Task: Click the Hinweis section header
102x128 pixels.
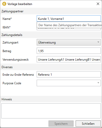Action: click(x=7, y=99)
